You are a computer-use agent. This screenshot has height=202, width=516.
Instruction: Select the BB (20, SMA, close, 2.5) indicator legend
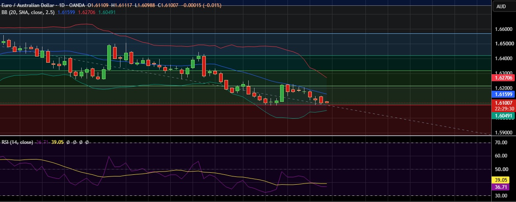tap(28, 12)
